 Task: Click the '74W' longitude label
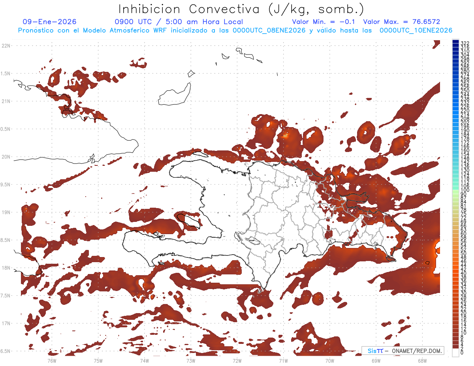[144, 360]
